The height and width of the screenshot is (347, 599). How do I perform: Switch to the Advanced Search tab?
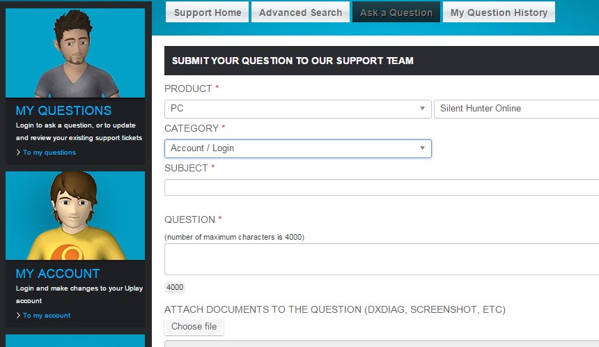(300, 13)
